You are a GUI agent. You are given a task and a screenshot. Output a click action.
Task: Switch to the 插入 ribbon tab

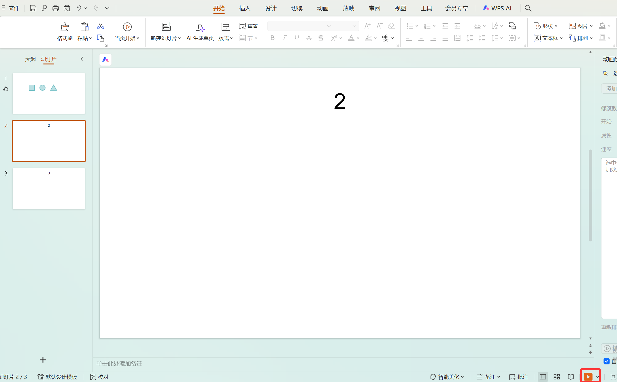coord(245,8)
